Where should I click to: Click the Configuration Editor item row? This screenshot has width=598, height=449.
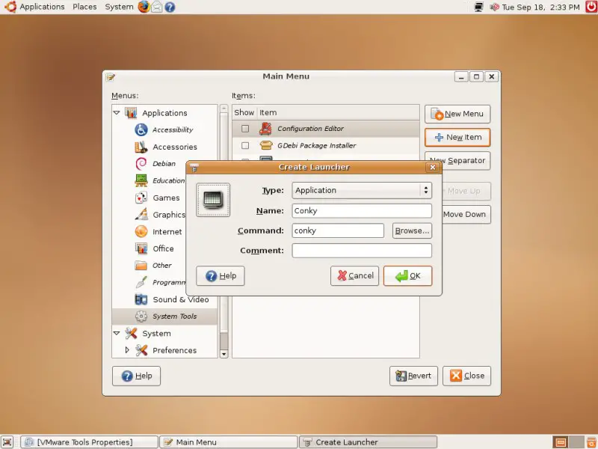click(x=326, y=129)
